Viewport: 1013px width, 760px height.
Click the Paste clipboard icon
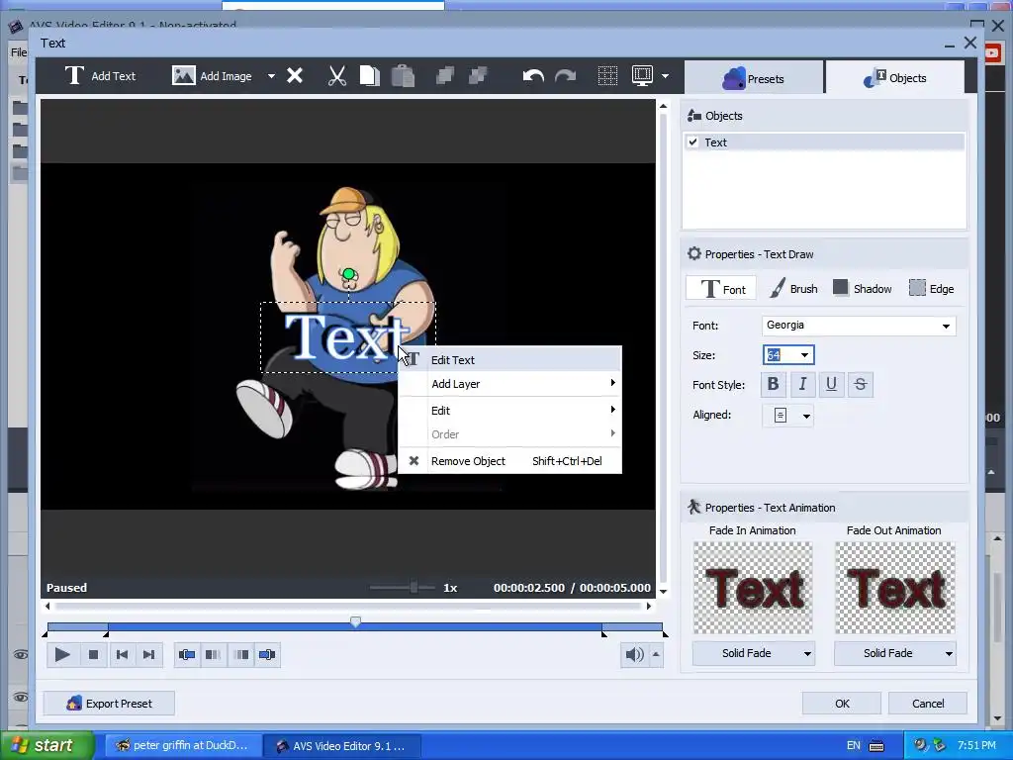(x=403, y=75)
